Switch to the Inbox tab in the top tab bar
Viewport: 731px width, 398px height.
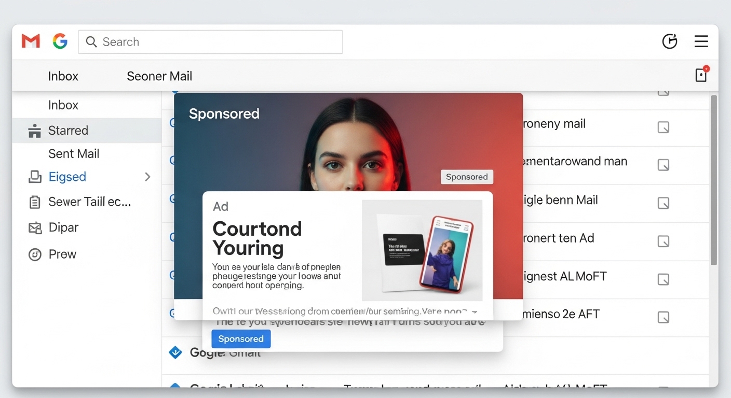click(63, 76)
